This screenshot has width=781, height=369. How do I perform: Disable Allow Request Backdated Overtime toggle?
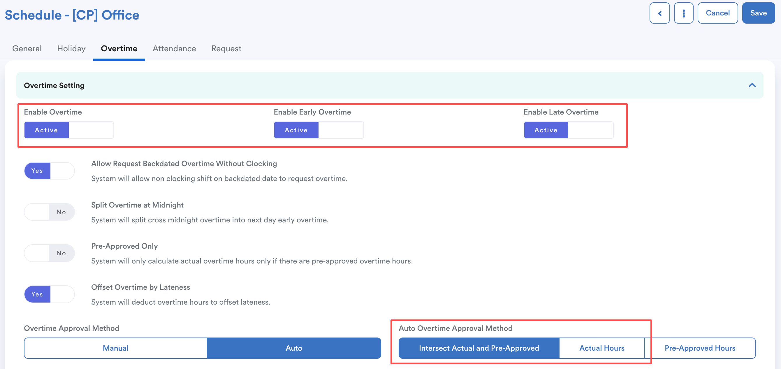pos(50,171)
